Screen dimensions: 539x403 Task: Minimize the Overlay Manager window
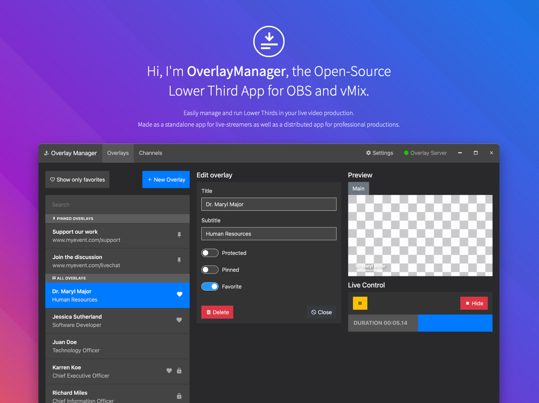[x=460, y=153]
